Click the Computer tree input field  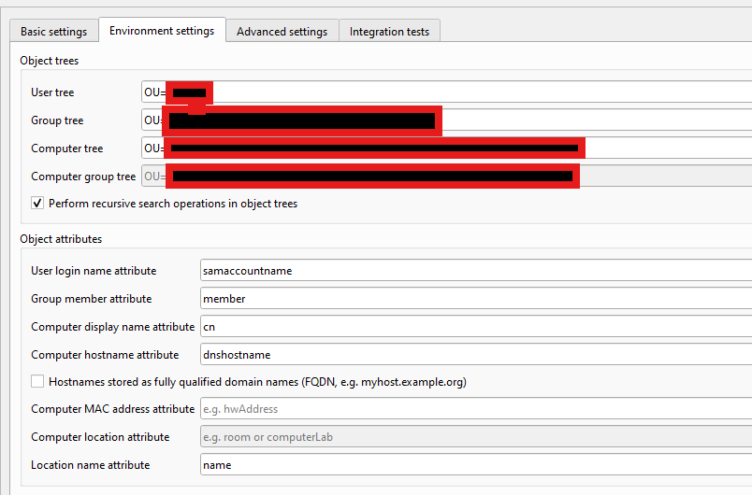(x=446, y=148)
